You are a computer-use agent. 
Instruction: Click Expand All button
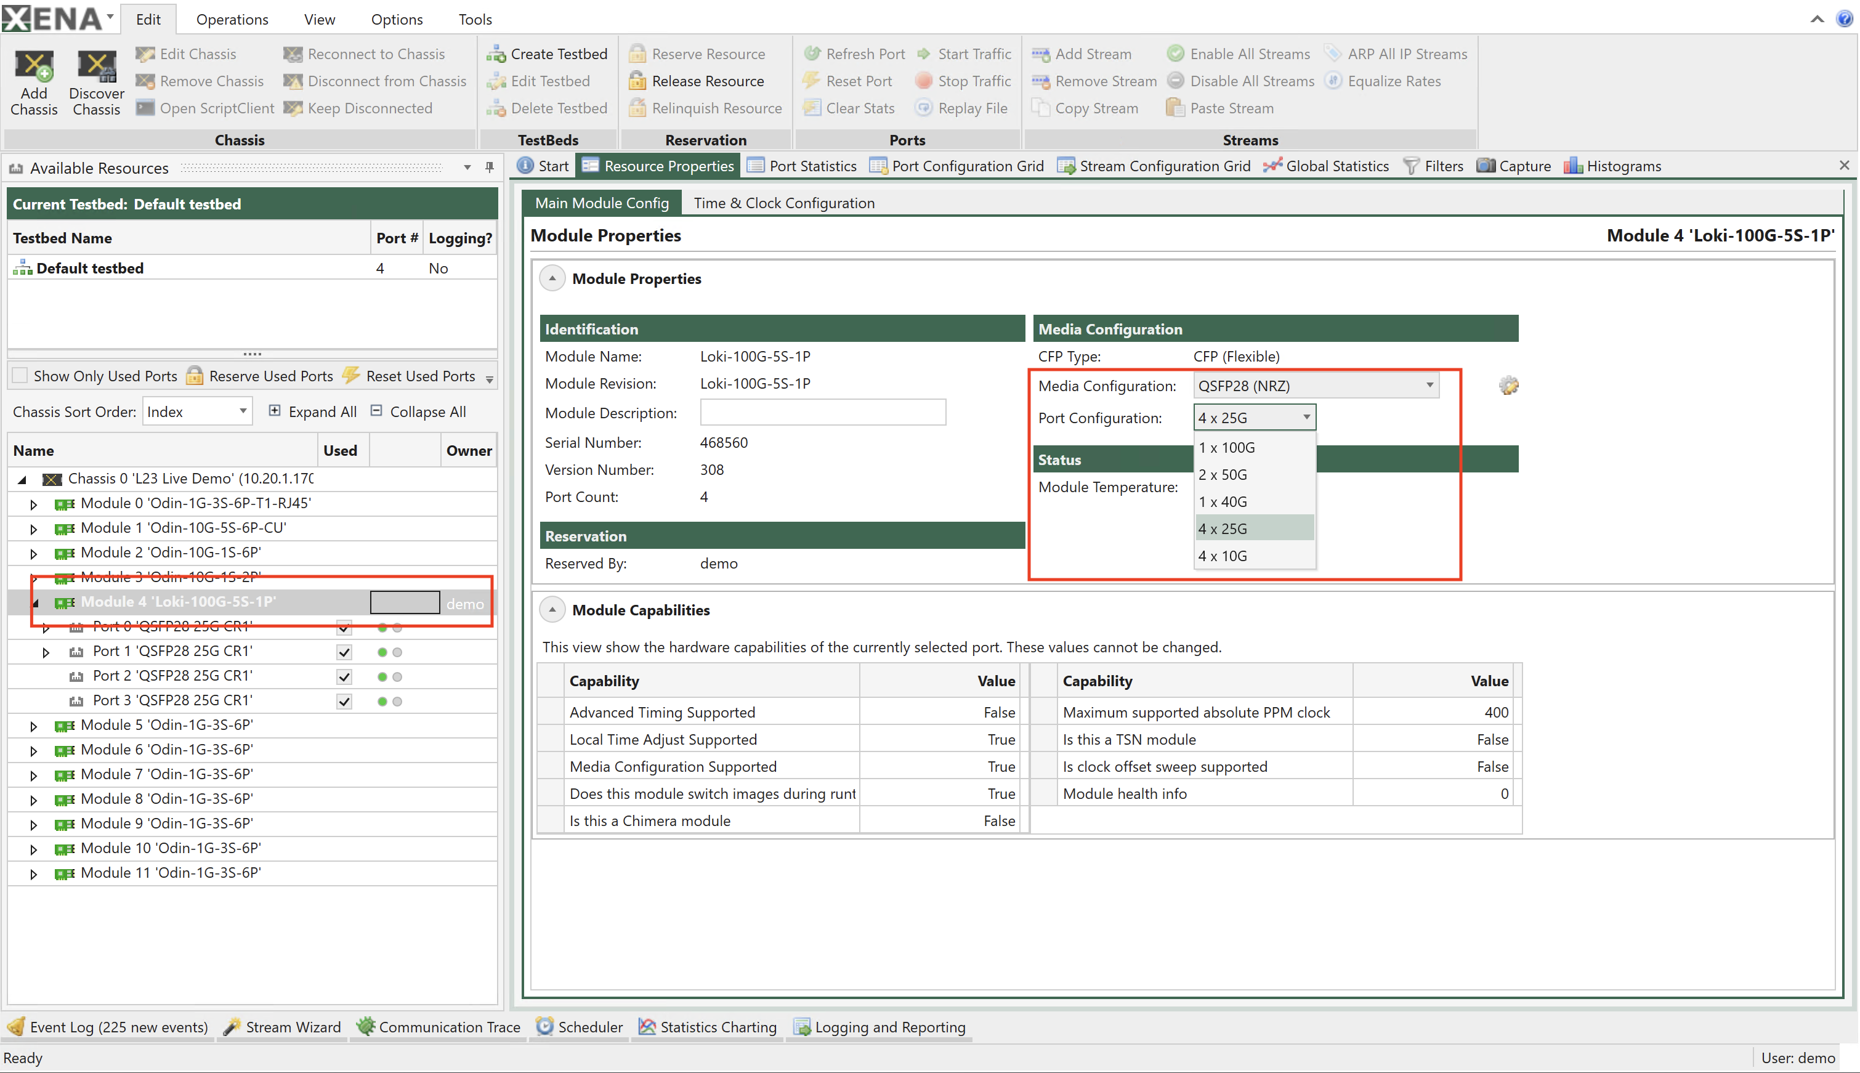pos(312,411)
